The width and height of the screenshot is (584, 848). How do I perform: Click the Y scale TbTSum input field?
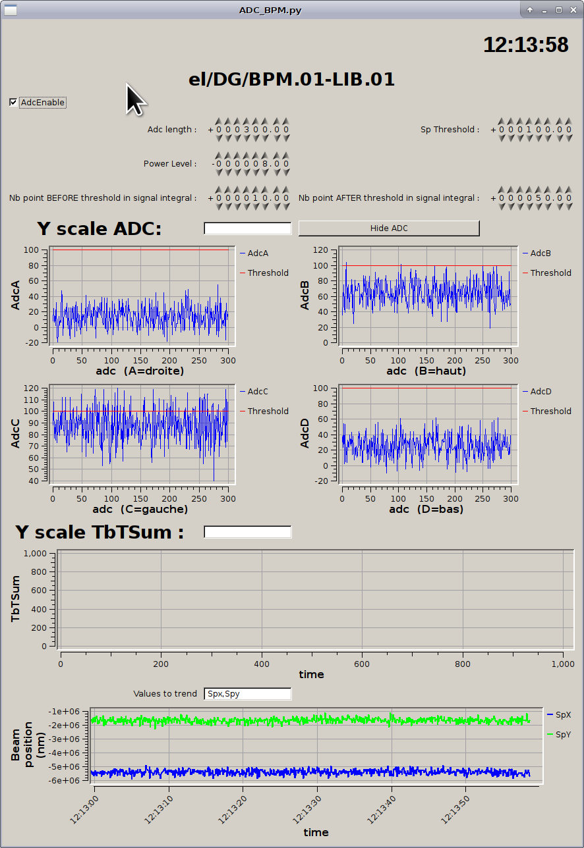coord(248,532)
